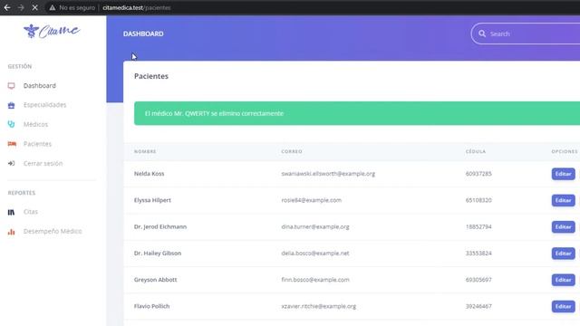Click email finn.bosco@example.com
The height and width of the screenshot is (326, 580).
click(x=315, y=280)
